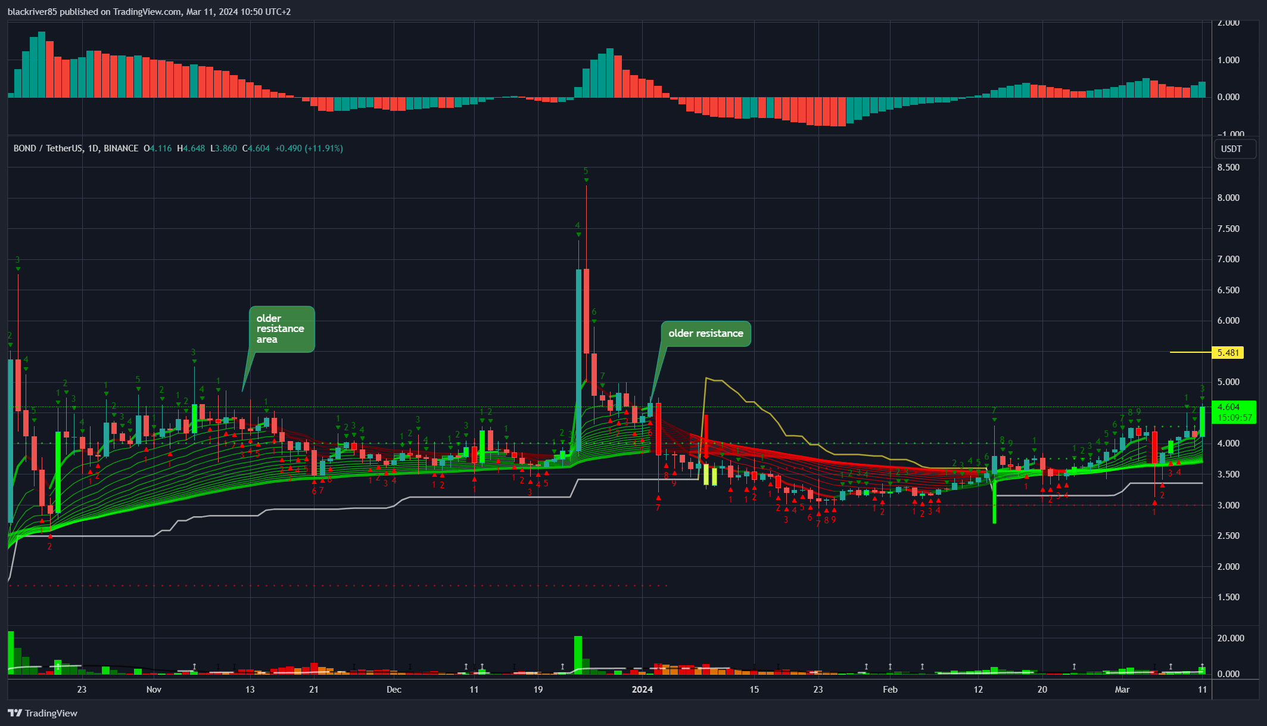Click the 2.500 price axis label
Image resolution: width=1267 pixels, height=726 pixels.
coord(1228,536)
